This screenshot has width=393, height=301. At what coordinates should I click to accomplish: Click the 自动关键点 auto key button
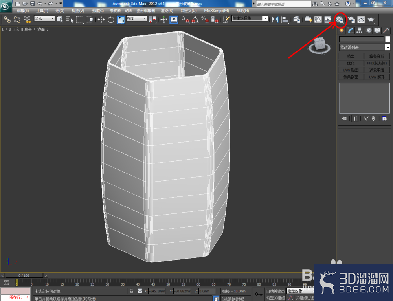pyautogui.click(x=275, y=291)
